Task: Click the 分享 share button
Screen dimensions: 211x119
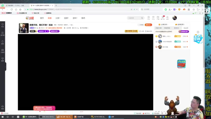Action: [x=142, y=31]
